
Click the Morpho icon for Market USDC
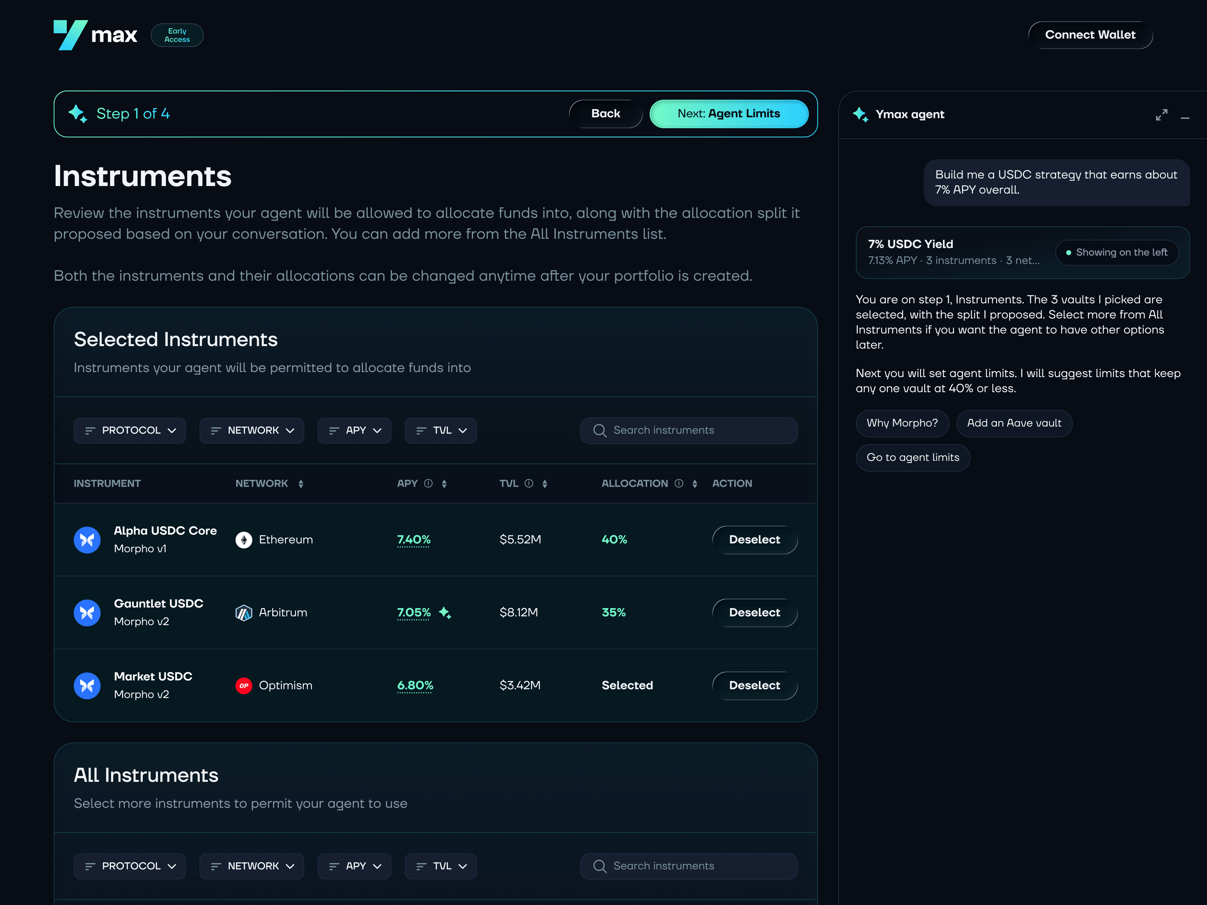coord(87,686)
